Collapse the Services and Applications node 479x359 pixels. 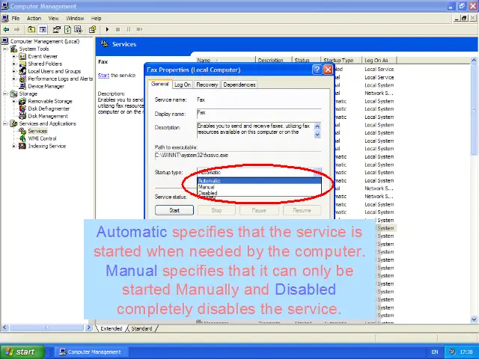5,123
